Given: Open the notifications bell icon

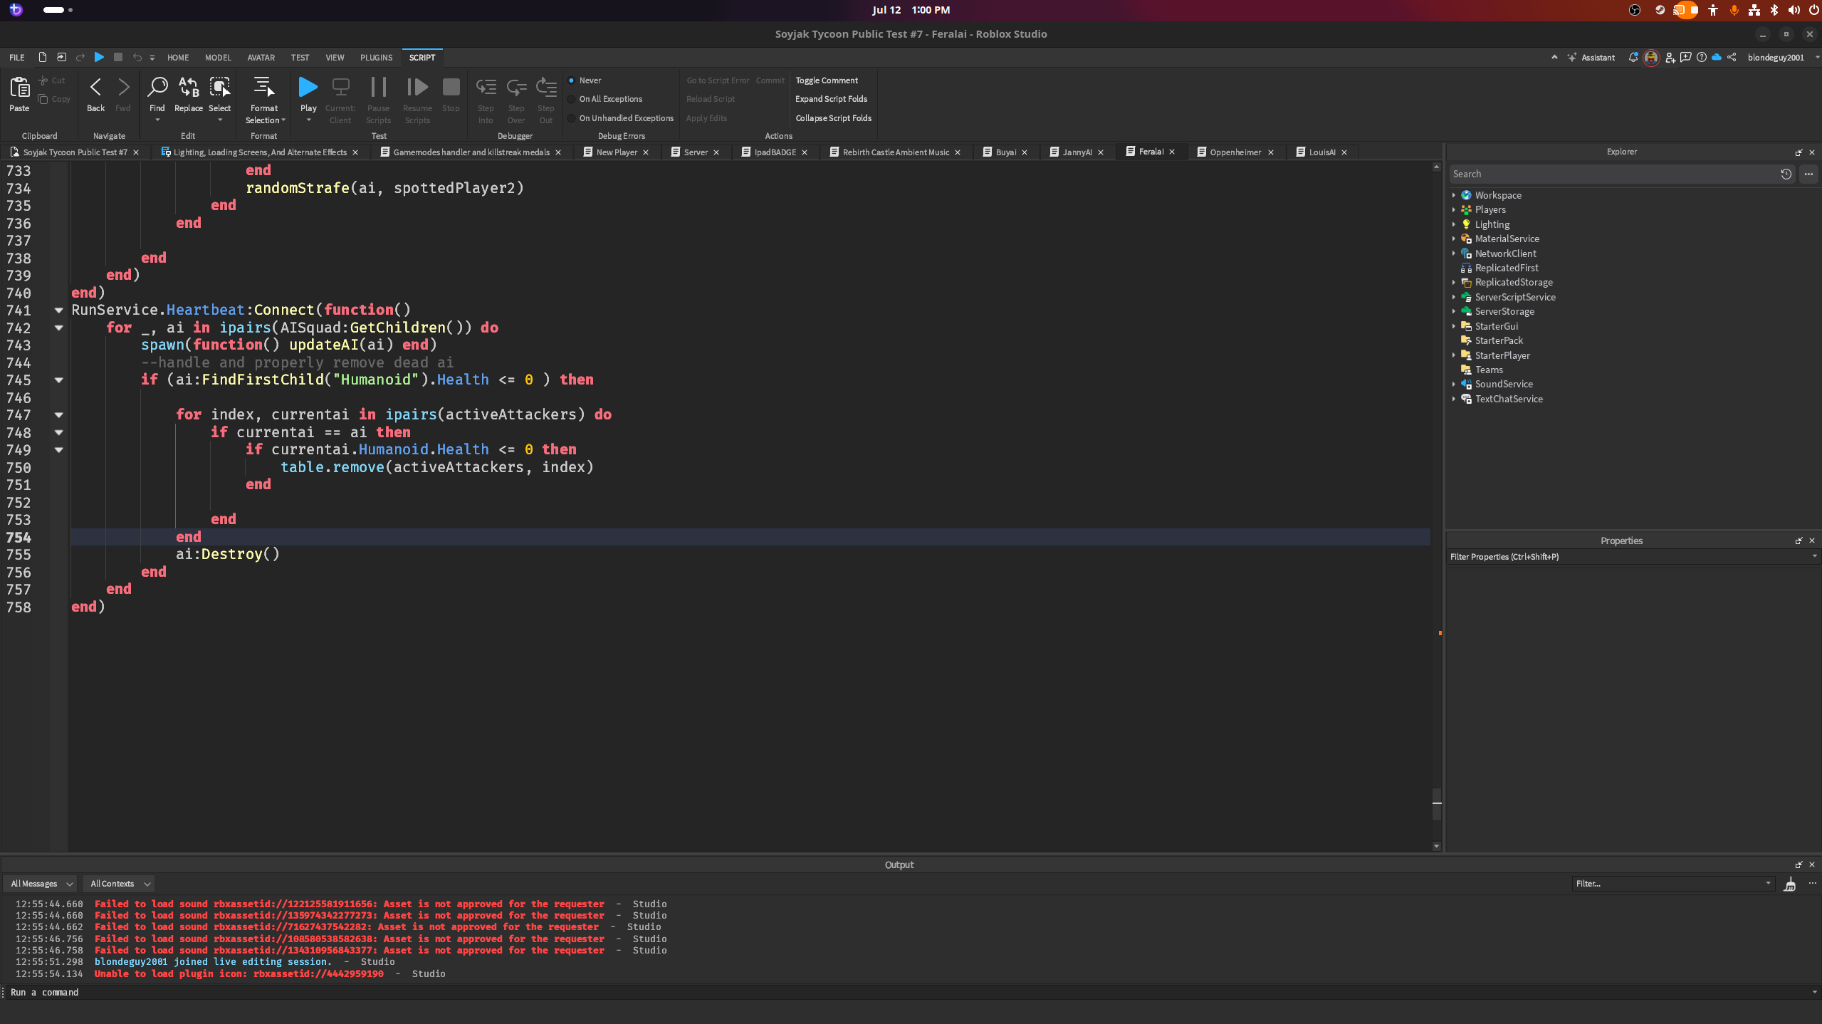Looking at the screenshot, I should click(x=1633, y=57).
